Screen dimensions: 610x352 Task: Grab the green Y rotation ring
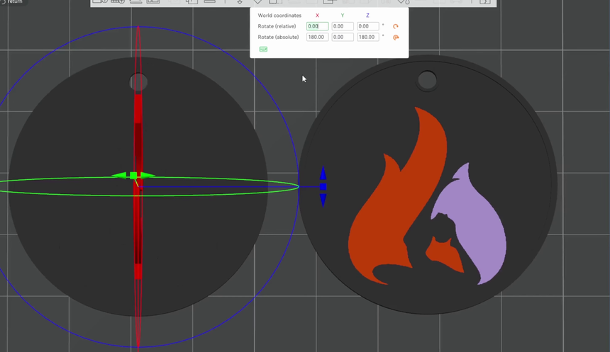[x=218, y=193]
